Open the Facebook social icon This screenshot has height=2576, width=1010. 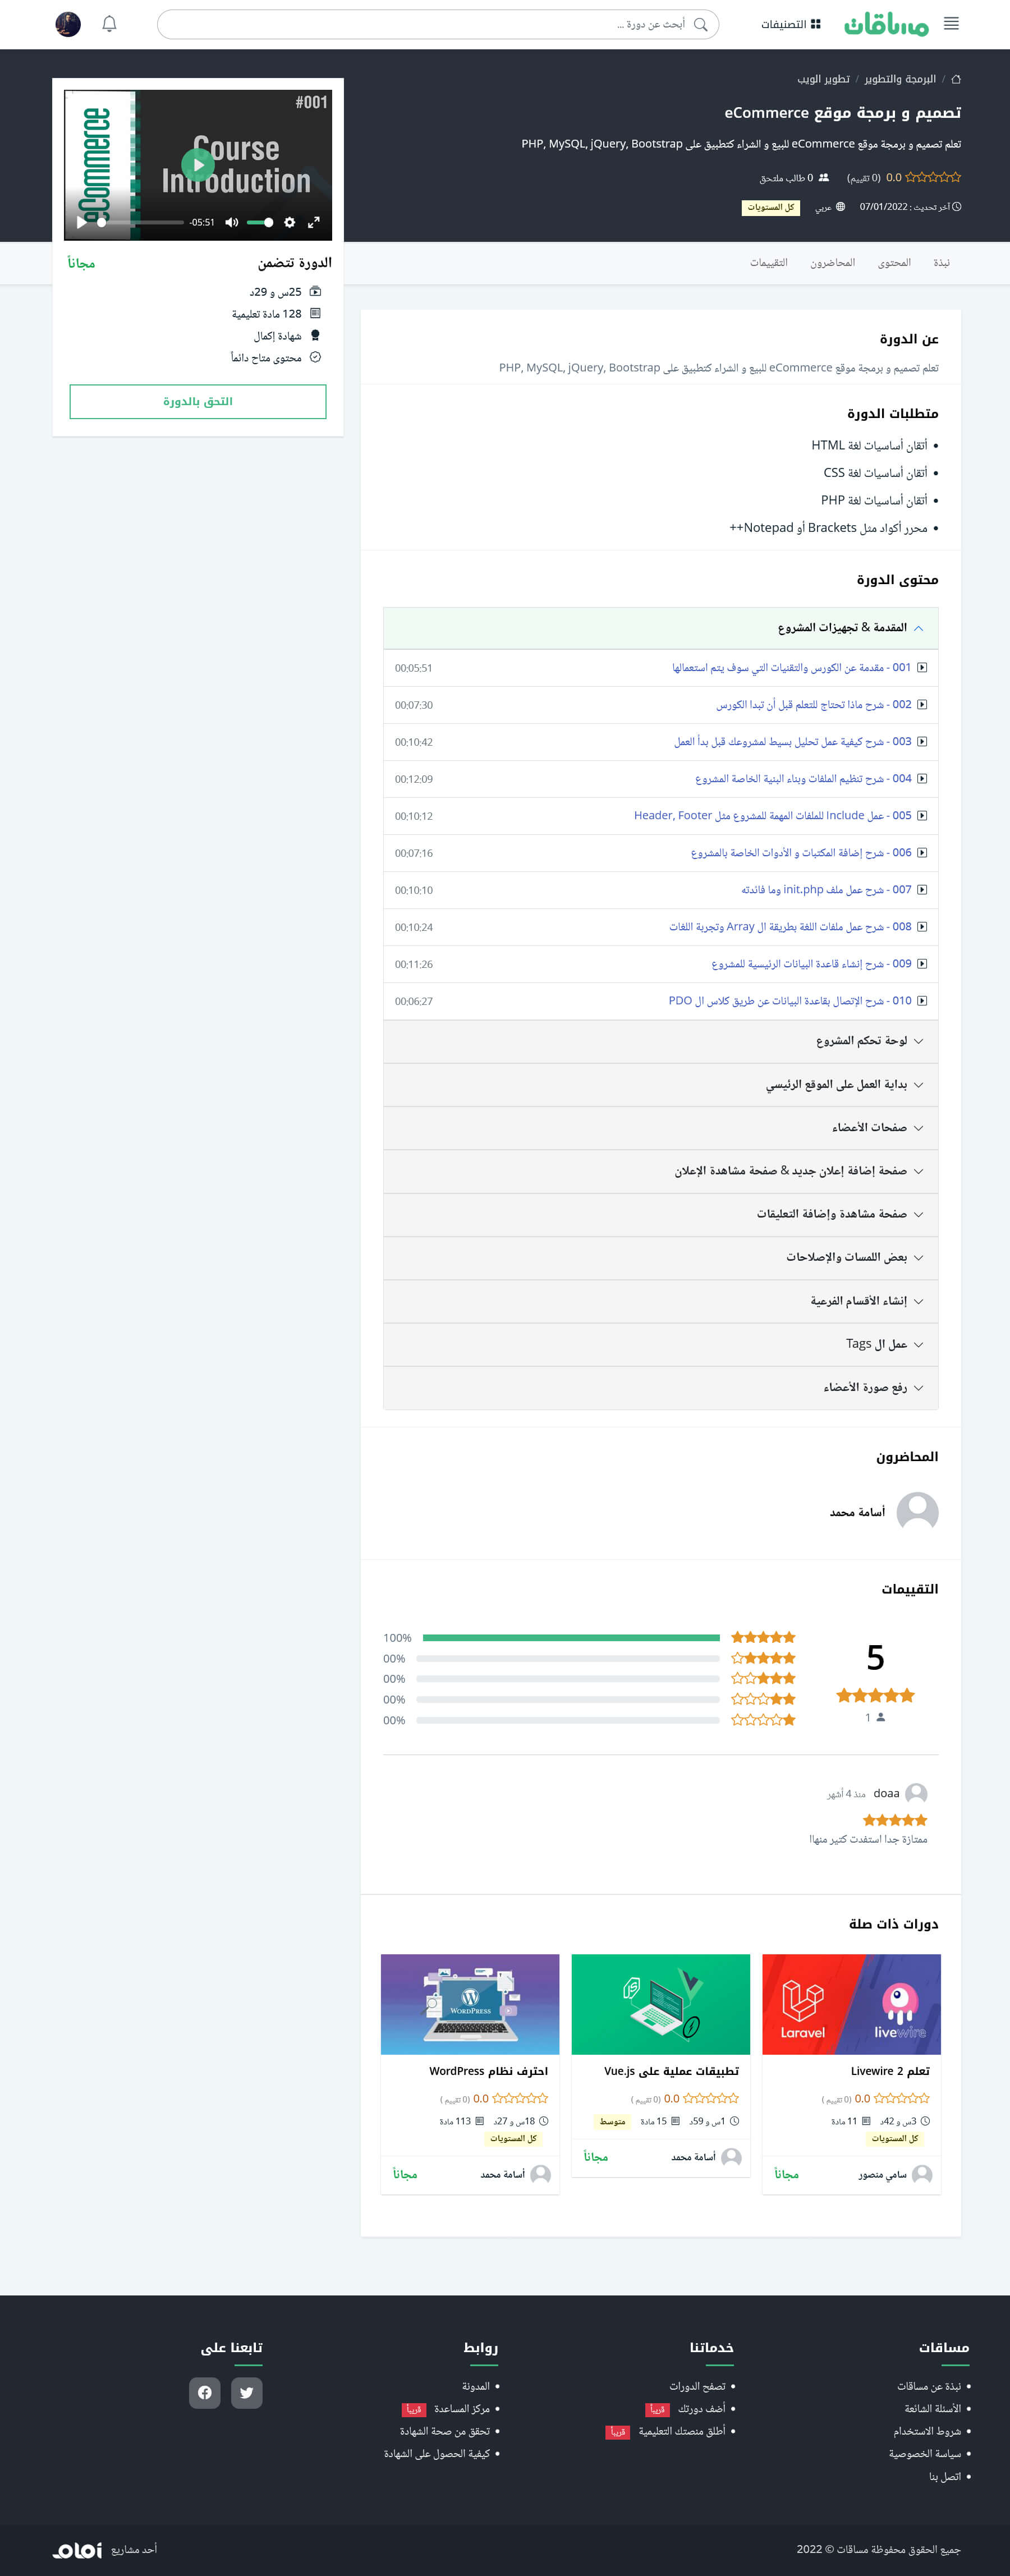(205, 2392)
